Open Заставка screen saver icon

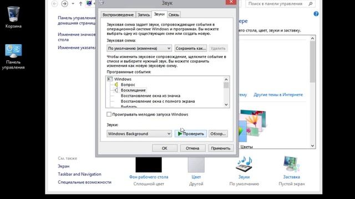(x=291, y=164)
